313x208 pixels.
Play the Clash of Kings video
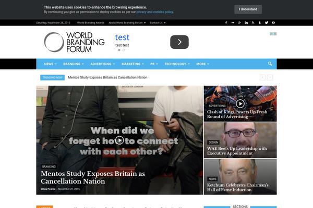pos(240,103)
